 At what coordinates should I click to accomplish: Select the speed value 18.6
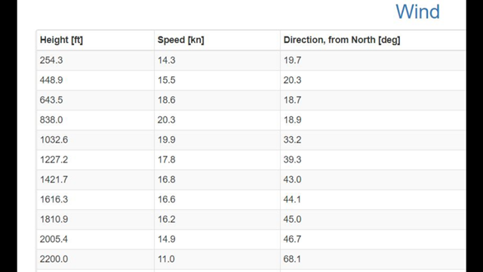pos(166,100)
